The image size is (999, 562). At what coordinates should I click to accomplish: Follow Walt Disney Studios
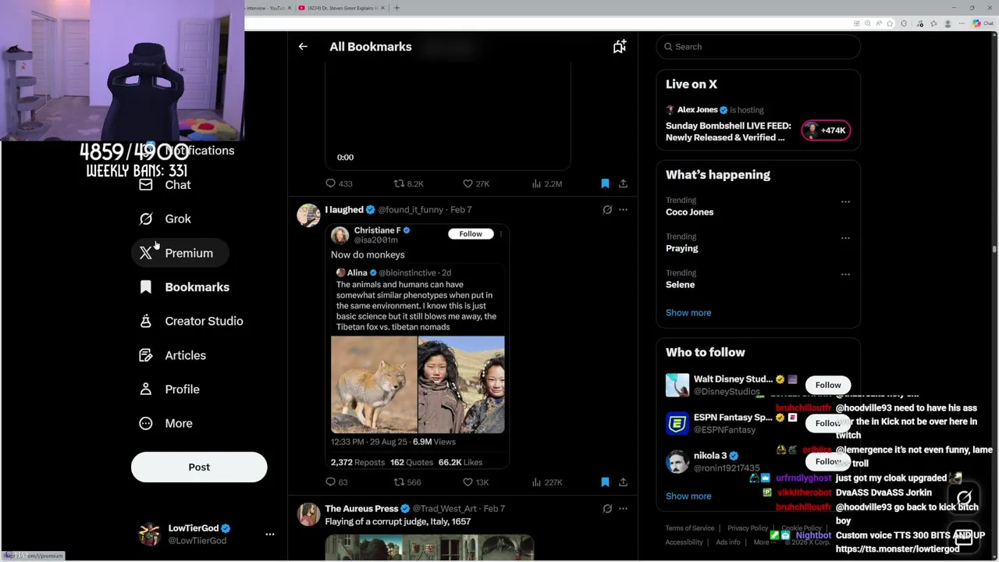pos(828,385)
